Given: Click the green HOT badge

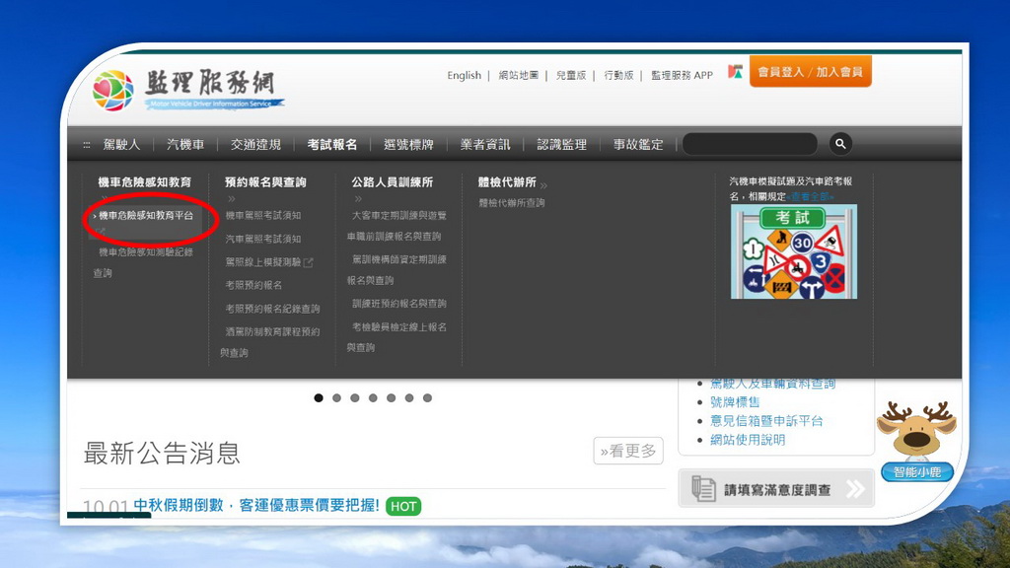Looking at the screenshot, I should pyautogui.click(x=402, y=506).
